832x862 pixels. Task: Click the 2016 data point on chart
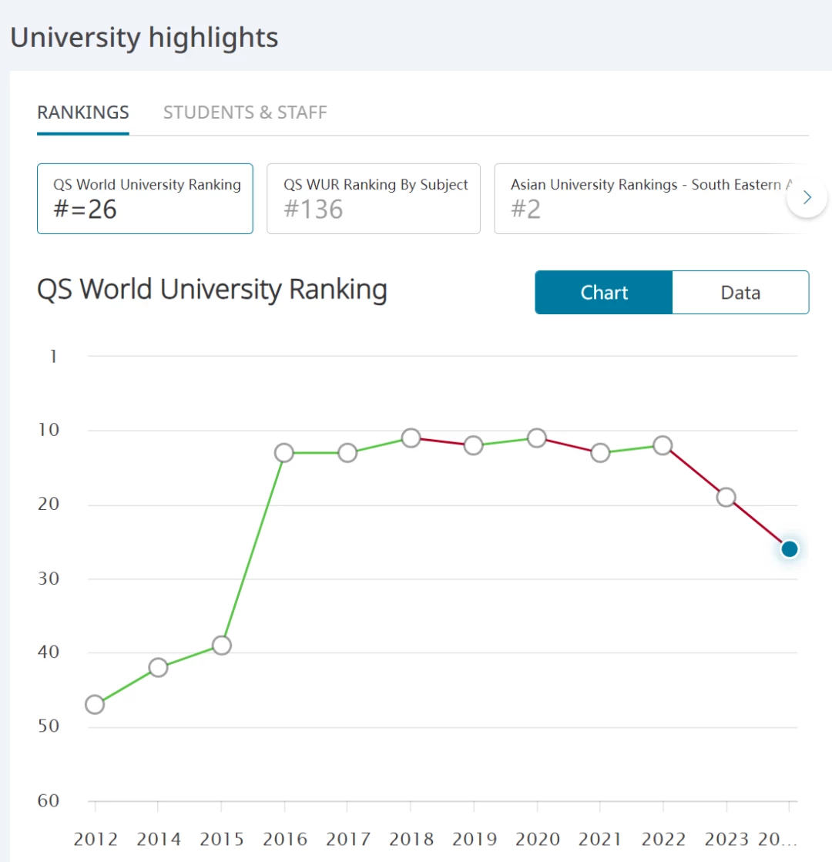284,453
